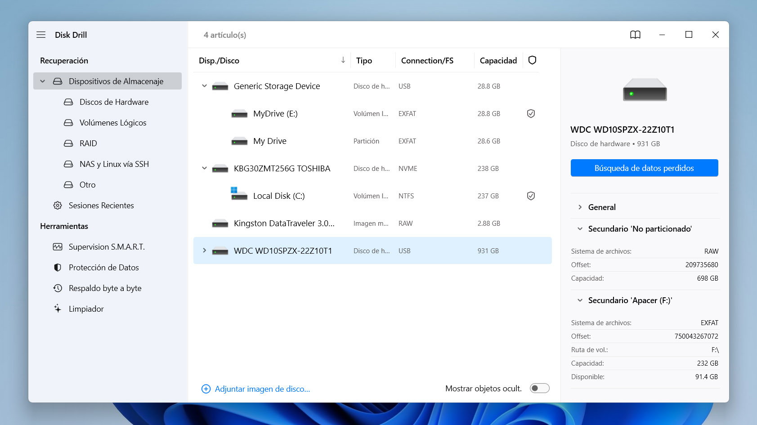757x425 pixels.
Task: Collapse Secundario 'No particionado' section
Action: coord(580,229)
